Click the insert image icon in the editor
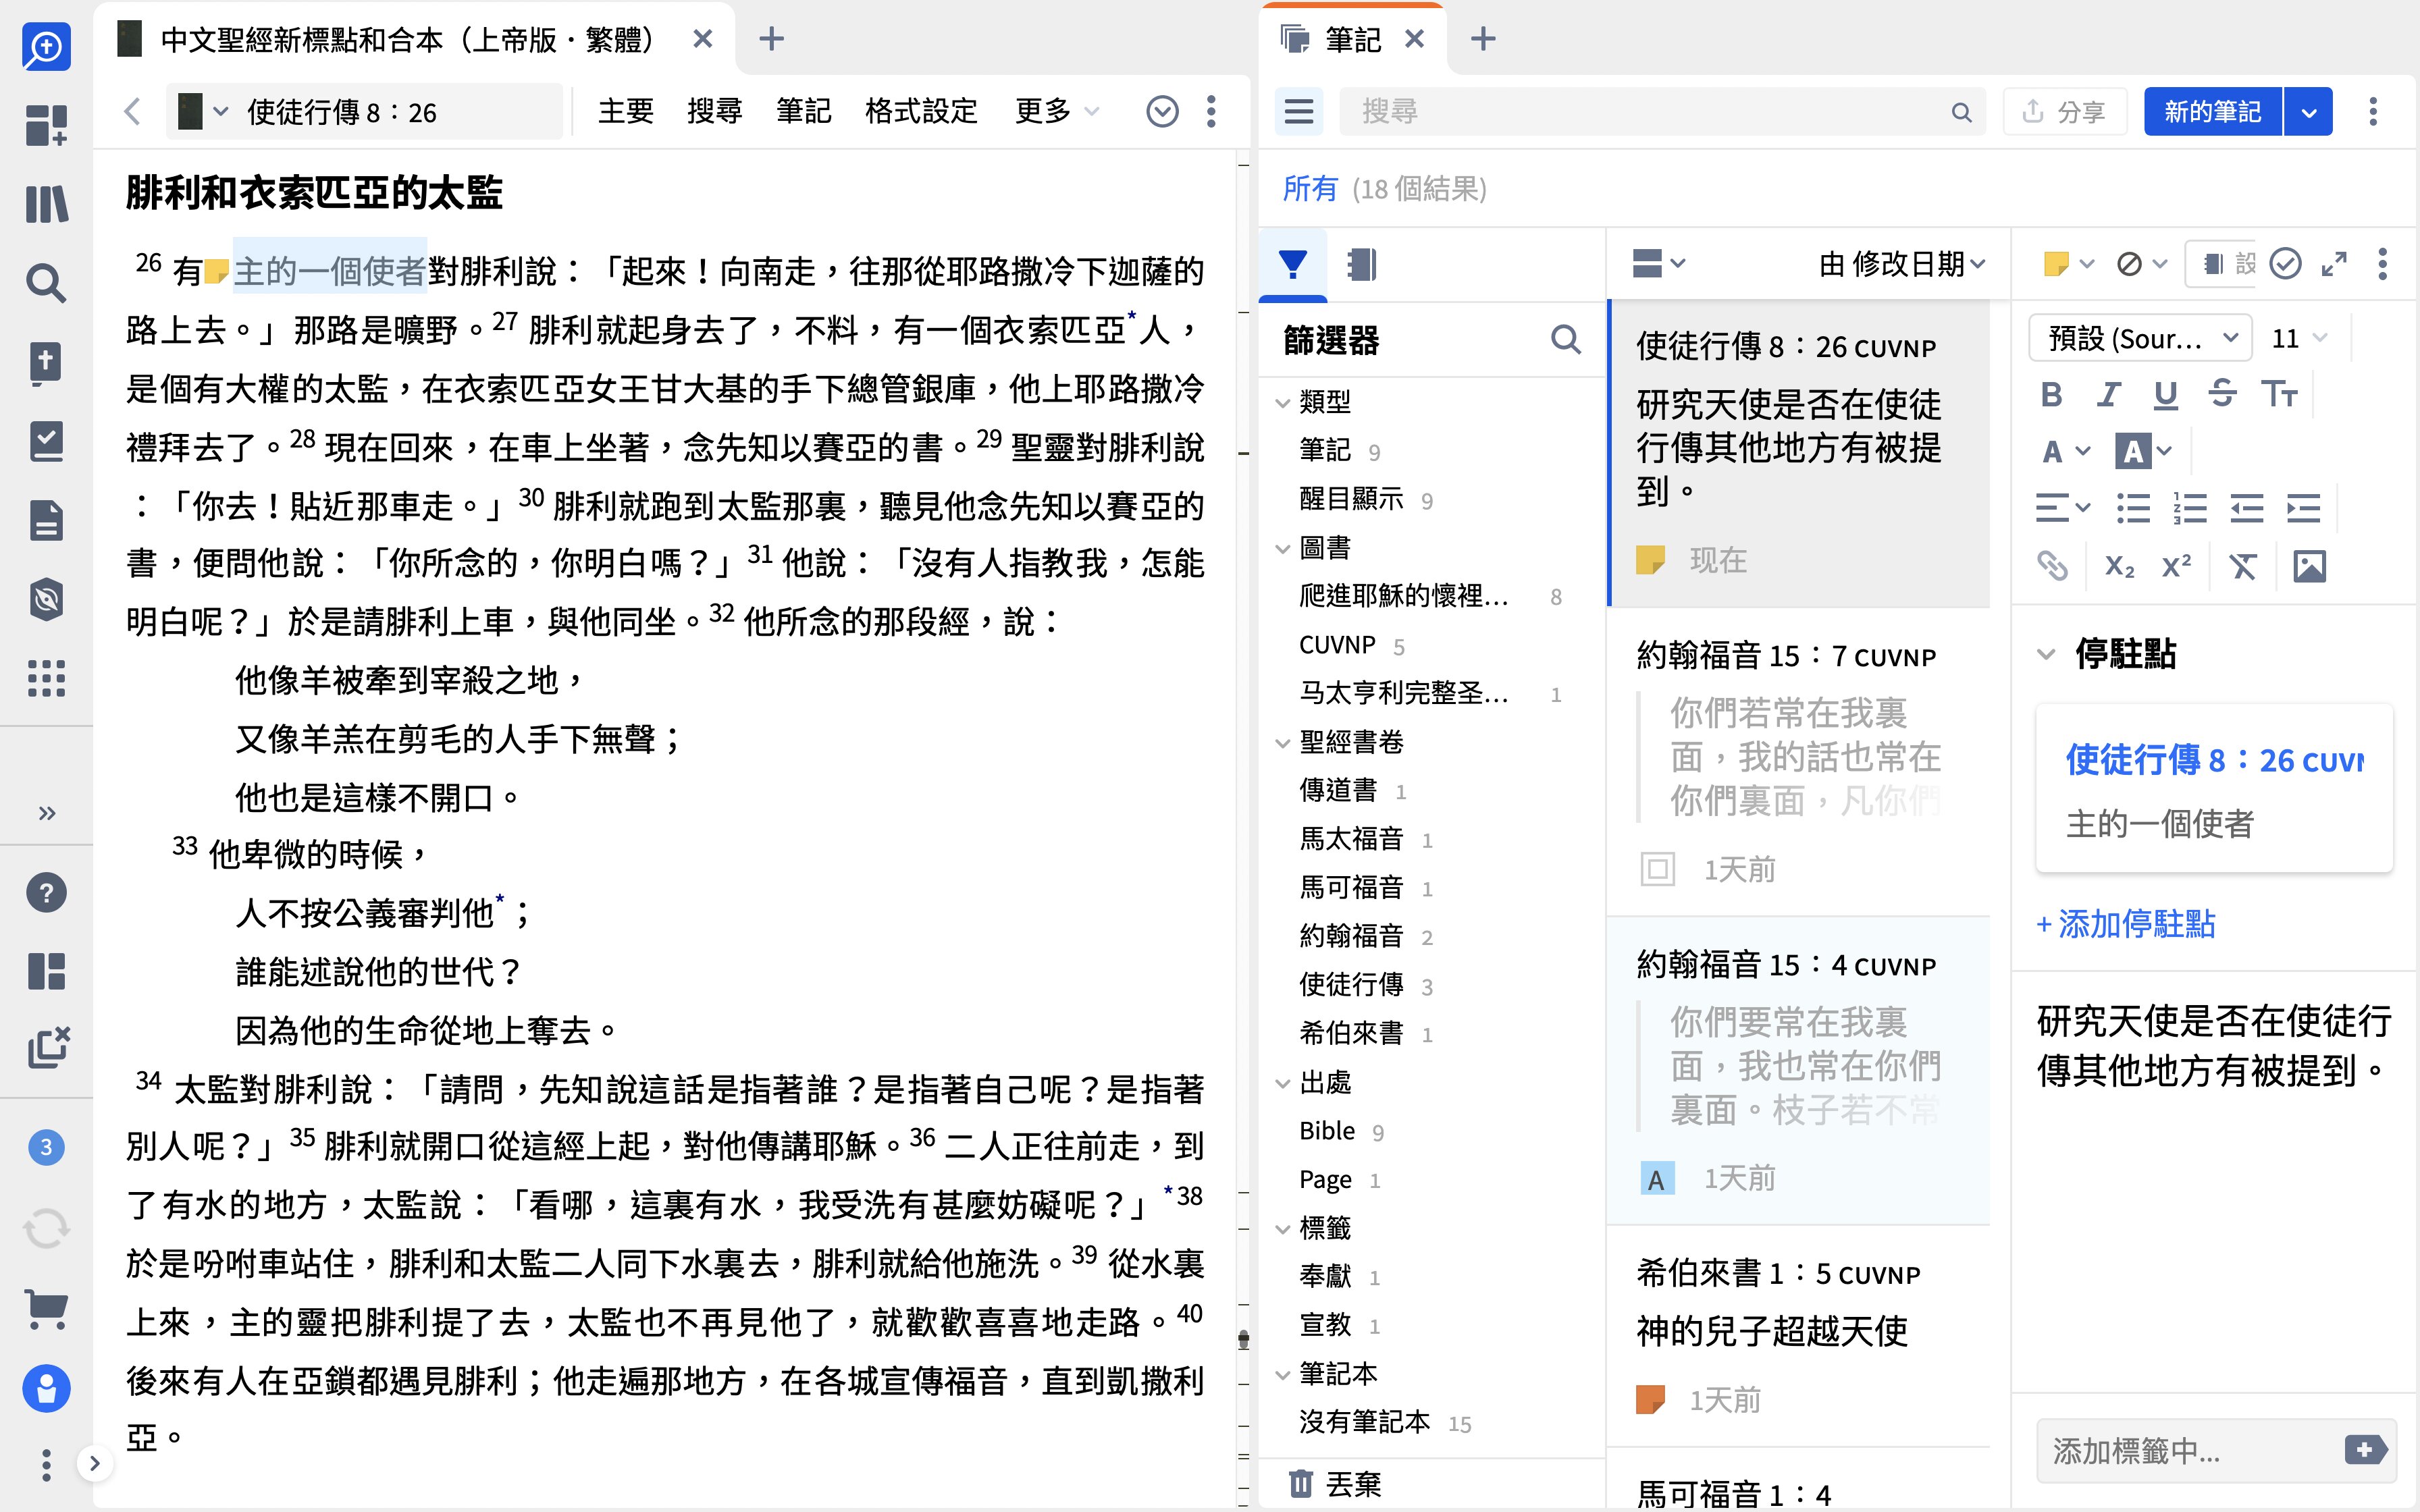Image resolution: width=2420 pixels, height=1512 pixels. (2309, 566)
